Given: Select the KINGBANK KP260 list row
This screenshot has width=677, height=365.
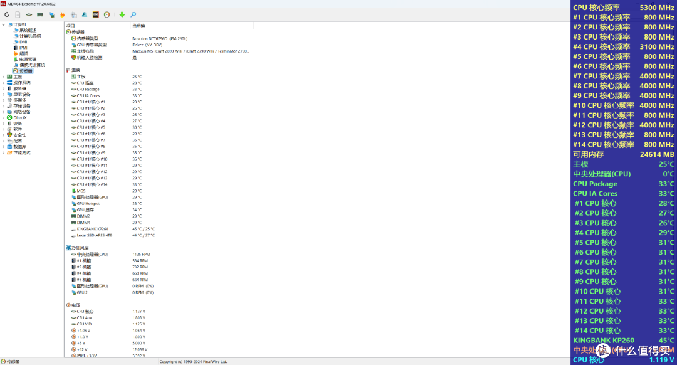Looking at the screenshot, I should coord(113,229).
